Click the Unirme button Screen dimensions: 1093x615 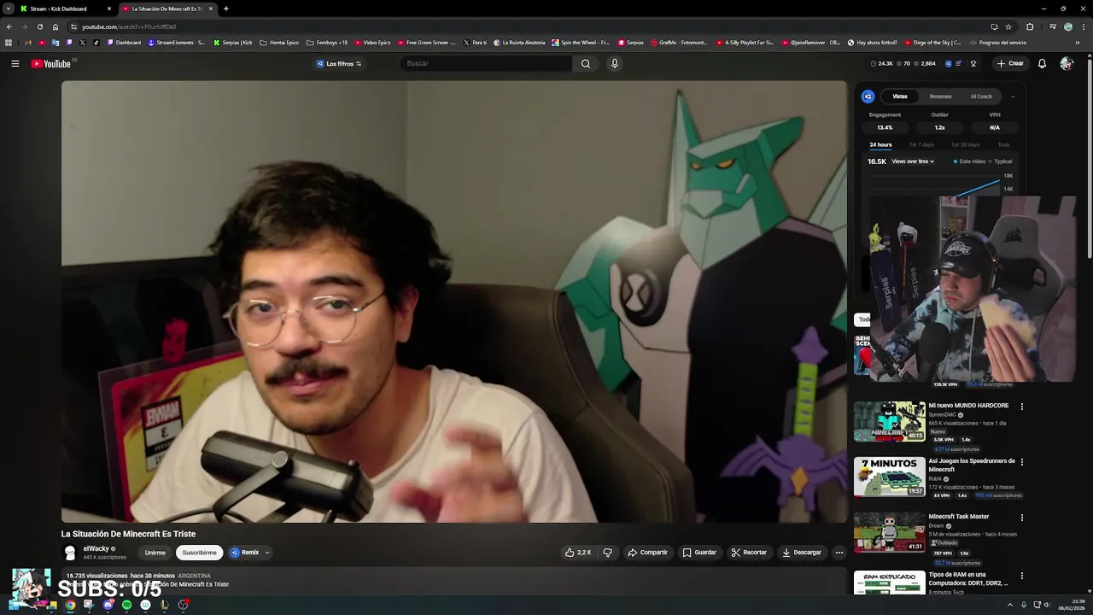point(155,553)
